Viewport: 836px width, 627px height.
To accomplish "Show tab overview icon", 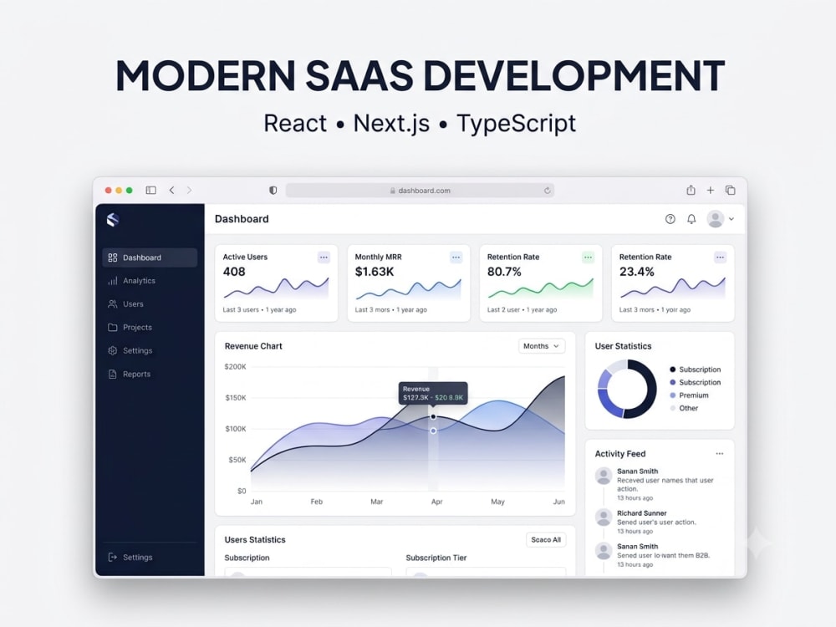I will (731, 191).
